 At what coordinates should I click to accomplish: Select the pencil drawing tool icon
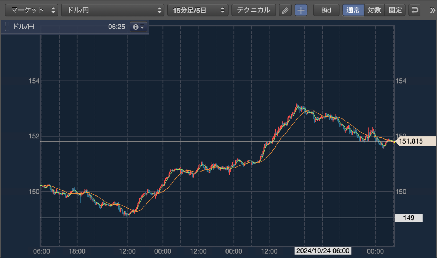[286, 10]
